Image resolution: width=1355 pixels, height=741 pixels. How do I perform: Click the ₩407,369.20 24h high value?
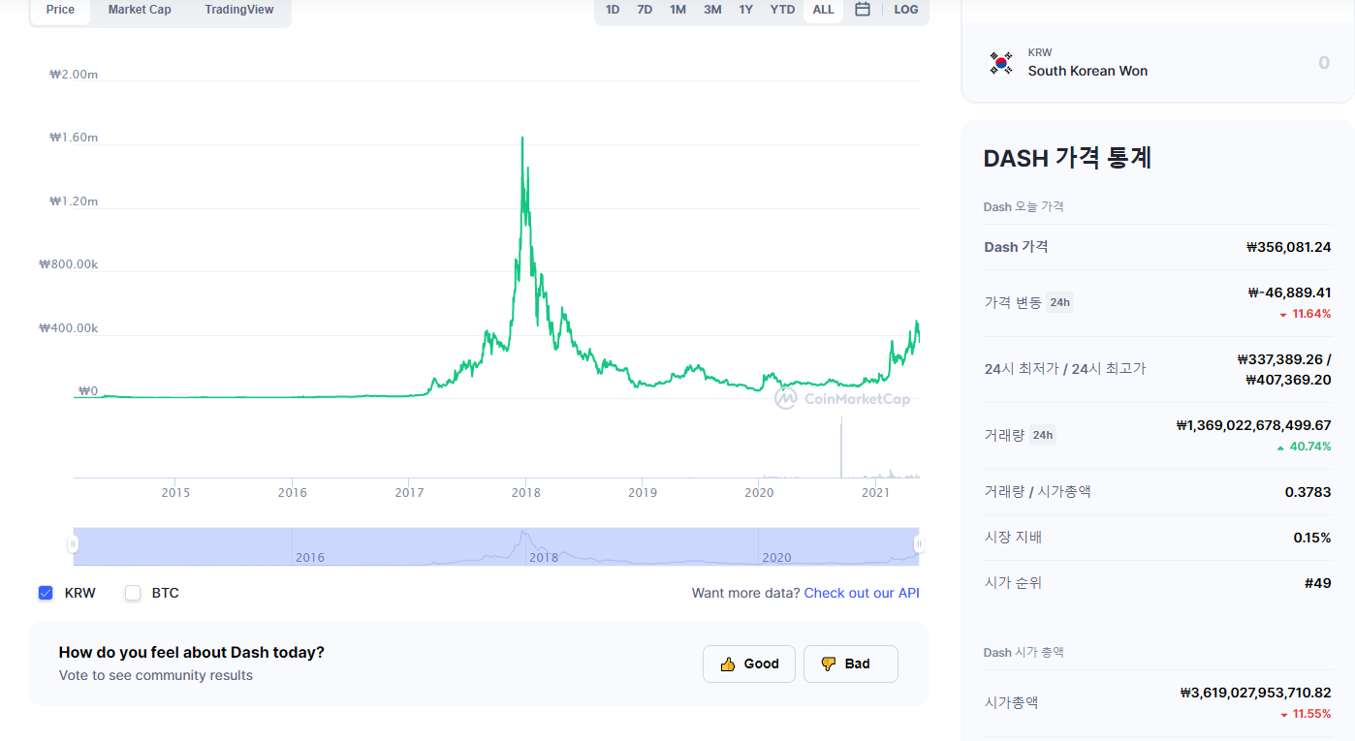click(x=1289, y=380)
